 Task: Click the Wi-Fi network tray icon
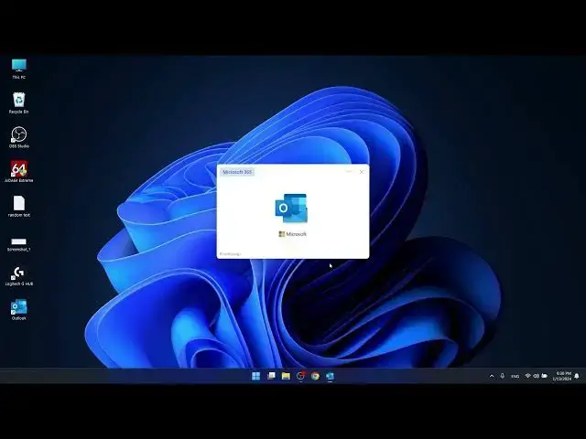point(527,376)
